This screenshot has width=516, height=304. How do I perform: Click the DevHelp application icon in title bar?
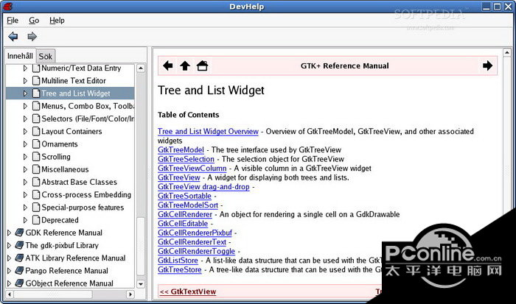[x=7, y=6]
